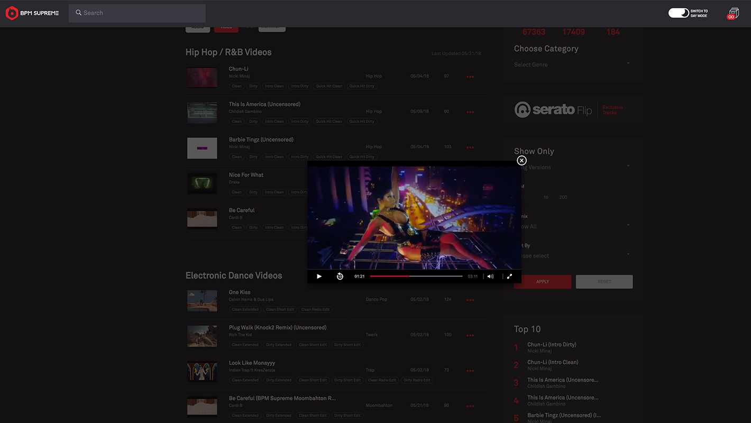Switch to the Audio tab
Viewport: 751px width, 423px height.
pyautogui.click(x=197, y=27)
